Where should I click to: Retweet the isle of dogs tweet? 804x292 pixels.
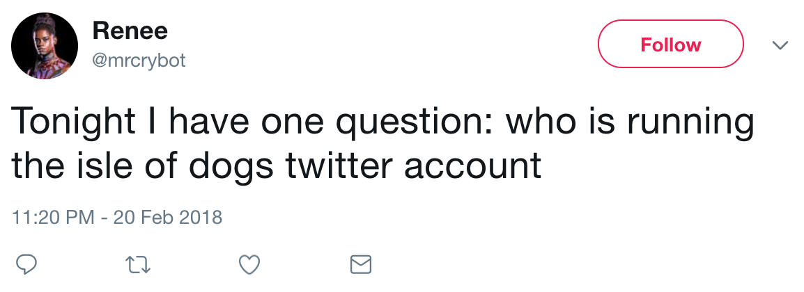click(x=139, y=265)
